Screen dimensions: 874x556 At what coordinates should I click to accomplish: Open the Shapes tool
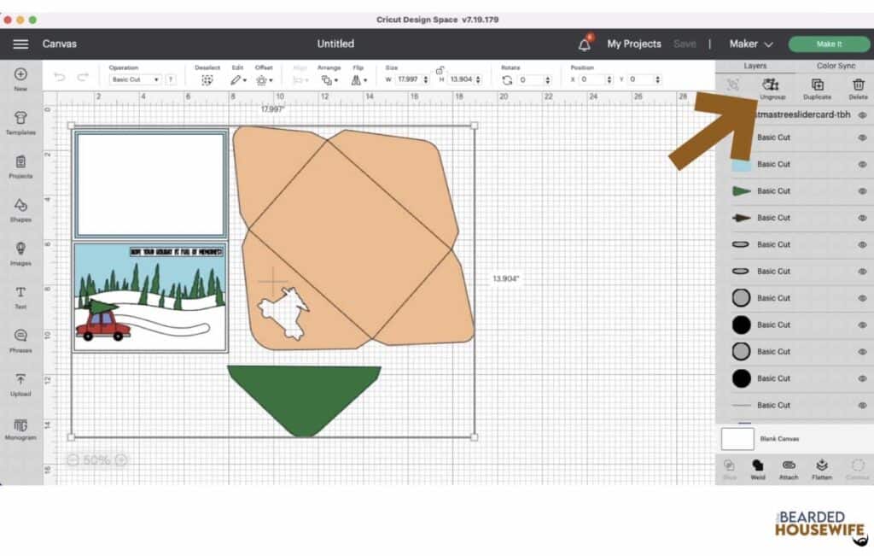[x=20, y=209]
